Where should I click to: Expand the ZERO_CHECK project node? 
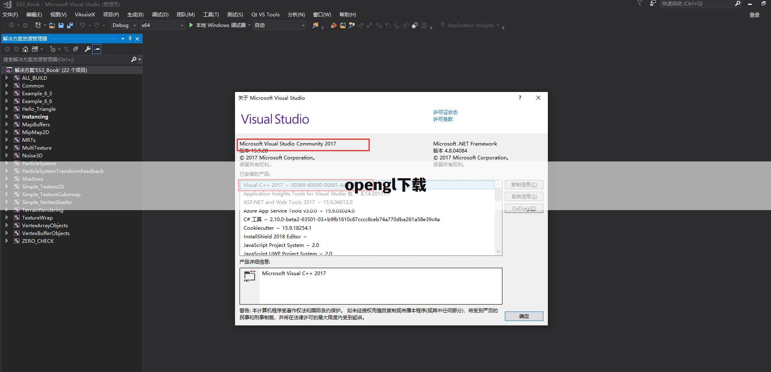(x=7, y=241)
